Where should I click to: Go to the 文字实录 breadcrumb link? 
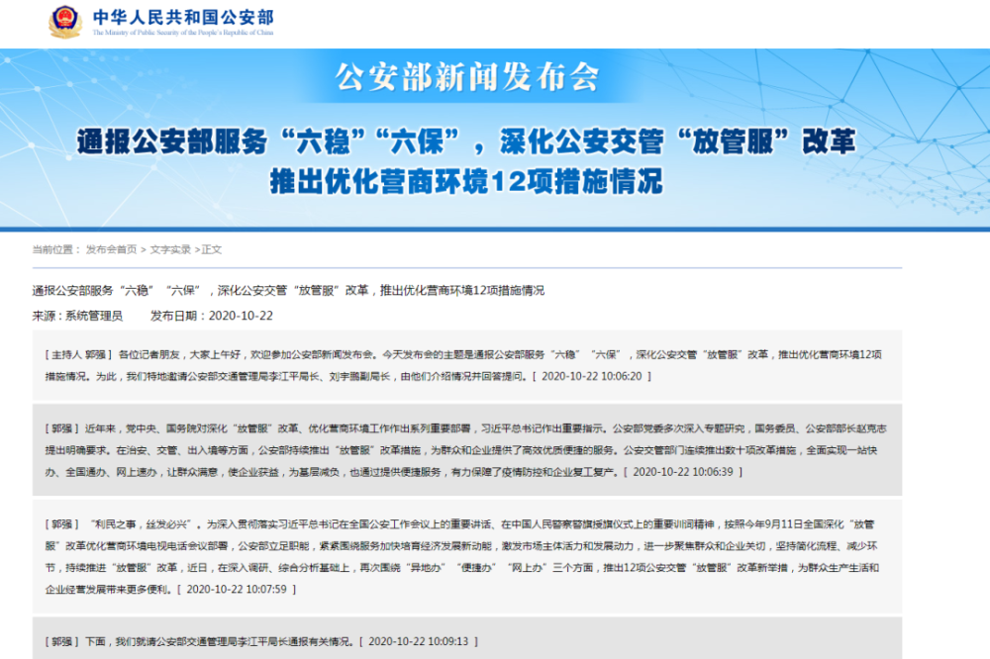tap(170, 249)
